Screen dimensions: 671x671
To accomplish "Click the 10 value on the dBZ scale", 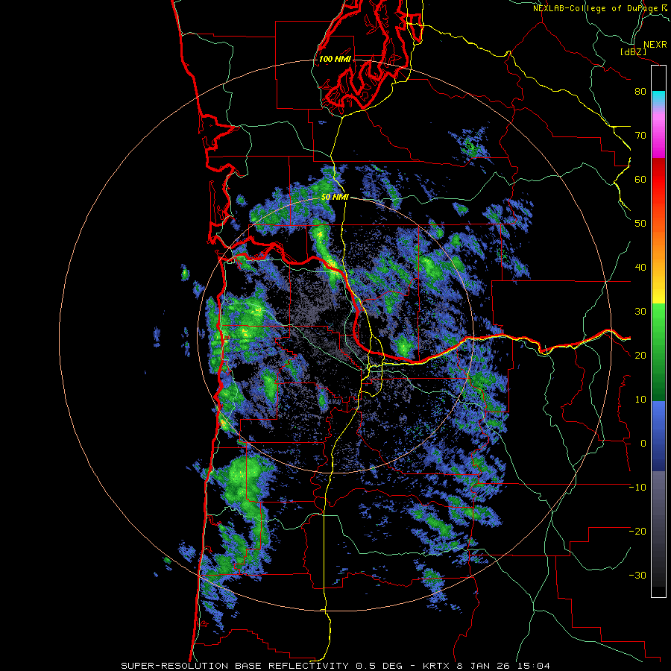I will coord(640,400).
